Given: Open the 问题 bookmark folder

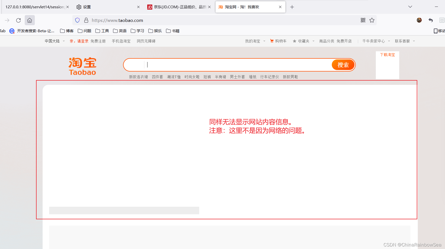Looking at the screenshot, I should [84, 31].
